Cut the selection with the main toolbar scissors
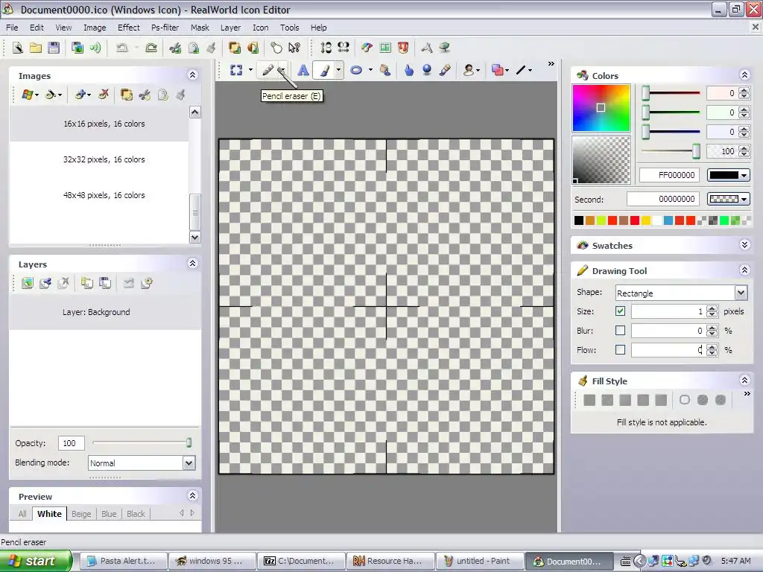The image size is (763, 572). pos(174,48)
